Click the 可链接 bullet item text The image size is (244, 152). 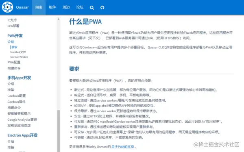pos(109,137)
